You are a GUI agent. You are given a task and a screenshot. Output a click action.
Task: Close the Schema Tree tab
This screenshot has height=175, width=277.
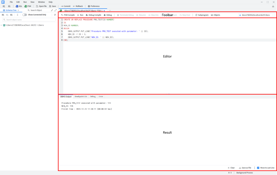coord(18,10)
